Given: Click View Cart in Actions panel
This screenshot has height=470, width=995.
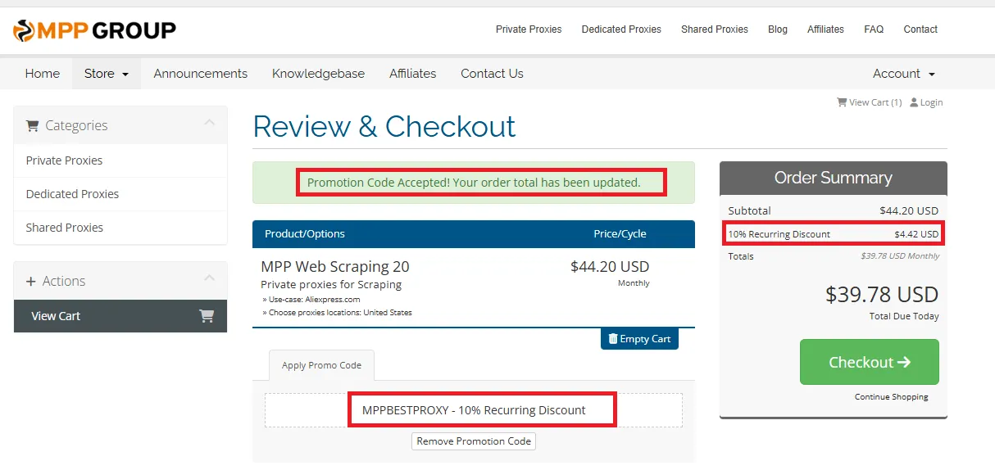Looking at the screenshot, I should coord(120,316).
